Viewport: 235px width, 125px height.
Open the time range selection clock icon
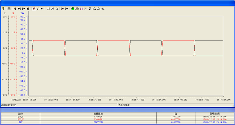click(x=57, y=9)
